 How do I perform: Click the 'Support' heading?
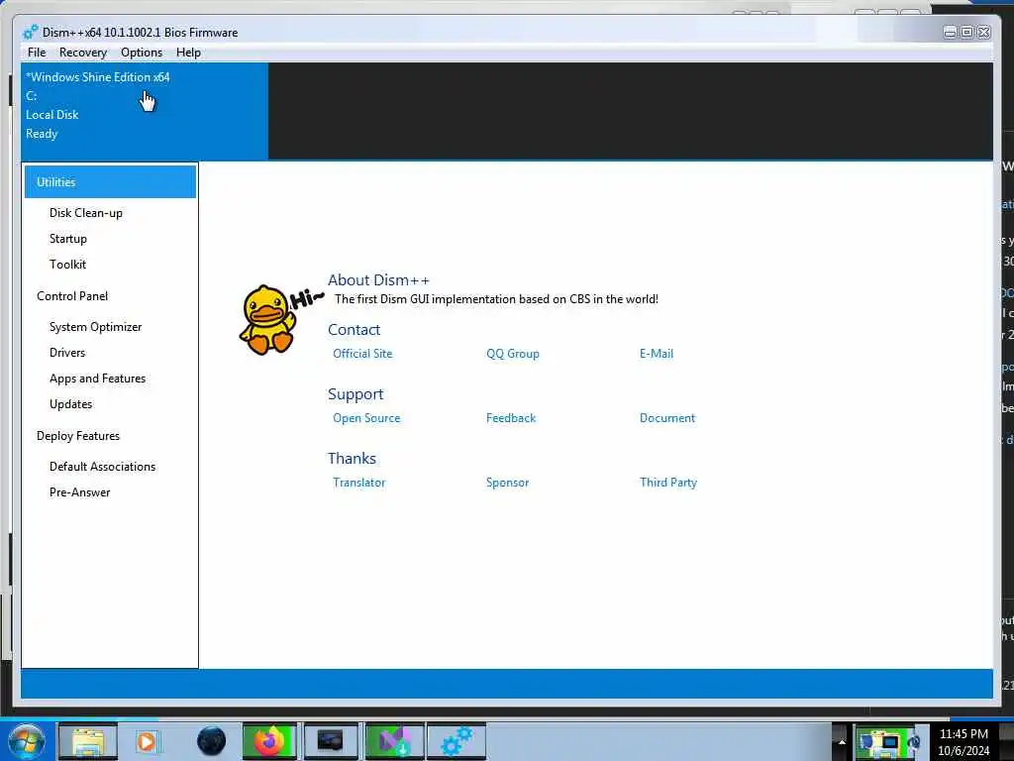pyautogui.click(x=355, y=394)
